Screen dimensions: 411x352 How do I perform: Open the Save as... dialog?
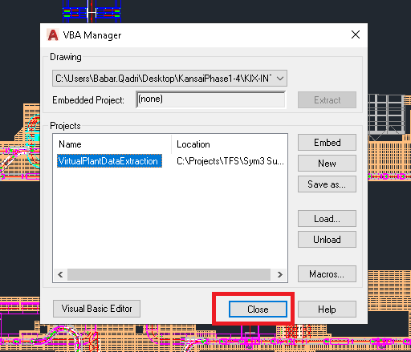pyautogui.click(x=327, y=184)
